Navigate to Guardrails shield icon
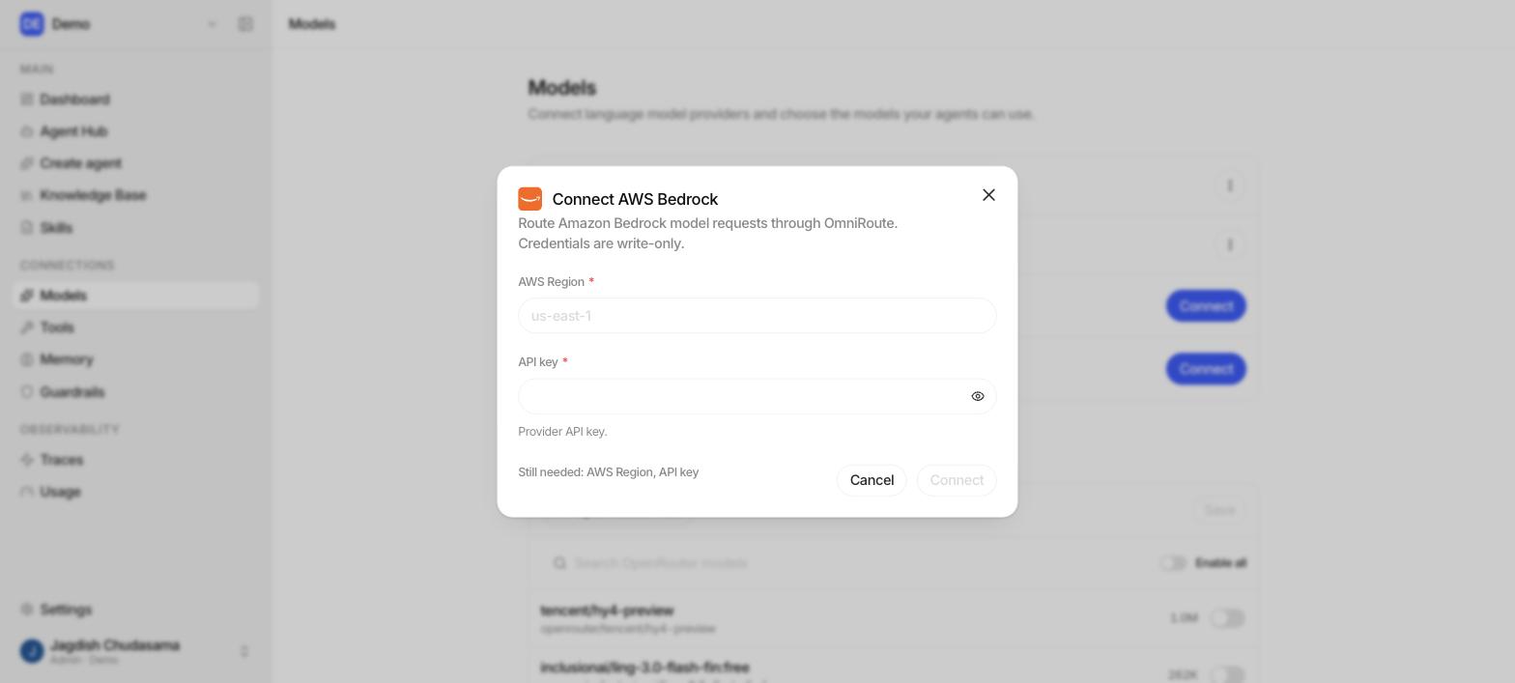This screenshot has width=1515, height=683. coord(27,392)
